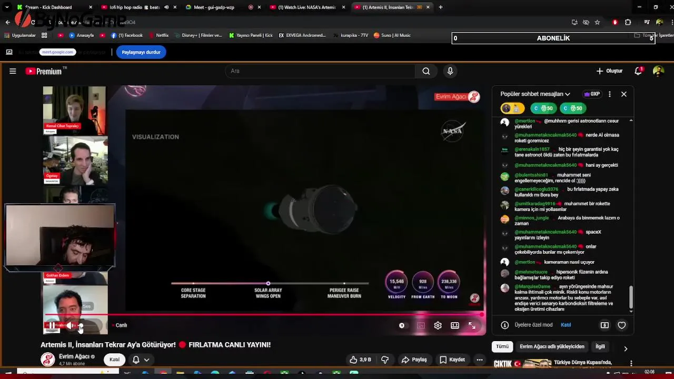The height and width of the screenshot is (379, 674).
Task: Switch to Watch Live: NASA's Artemis tab
Action: 307,7
